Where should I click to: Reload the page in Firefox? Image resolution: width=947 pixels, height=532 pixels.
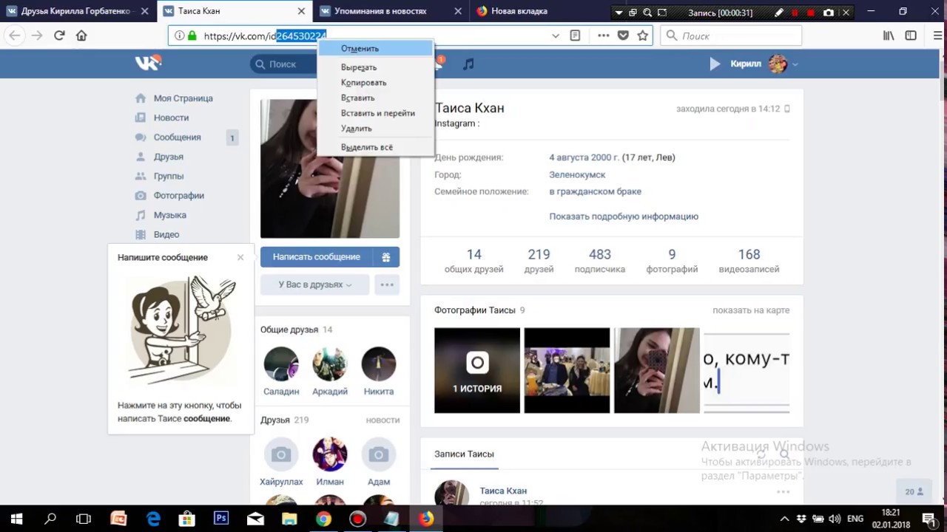(59, 35)
